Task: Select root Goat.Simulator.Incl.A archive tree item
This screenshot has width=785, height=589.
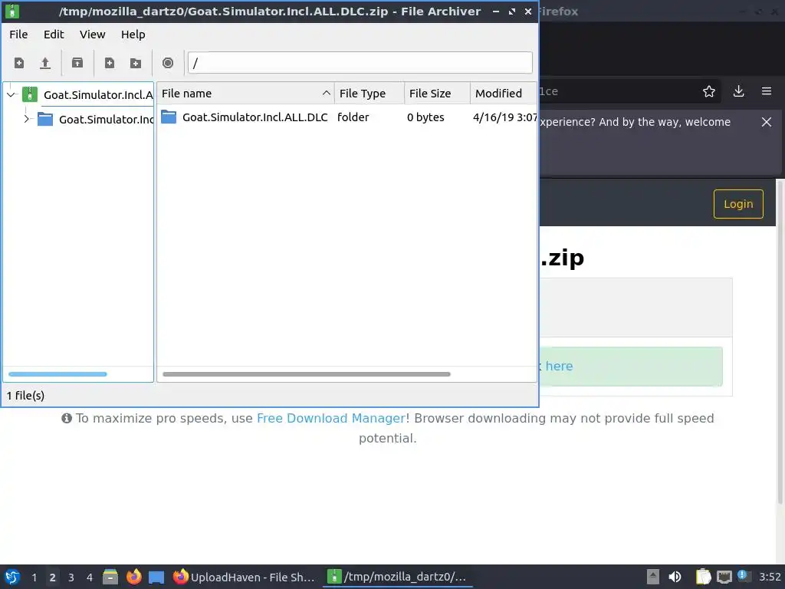Action: [x=98, y=94]
